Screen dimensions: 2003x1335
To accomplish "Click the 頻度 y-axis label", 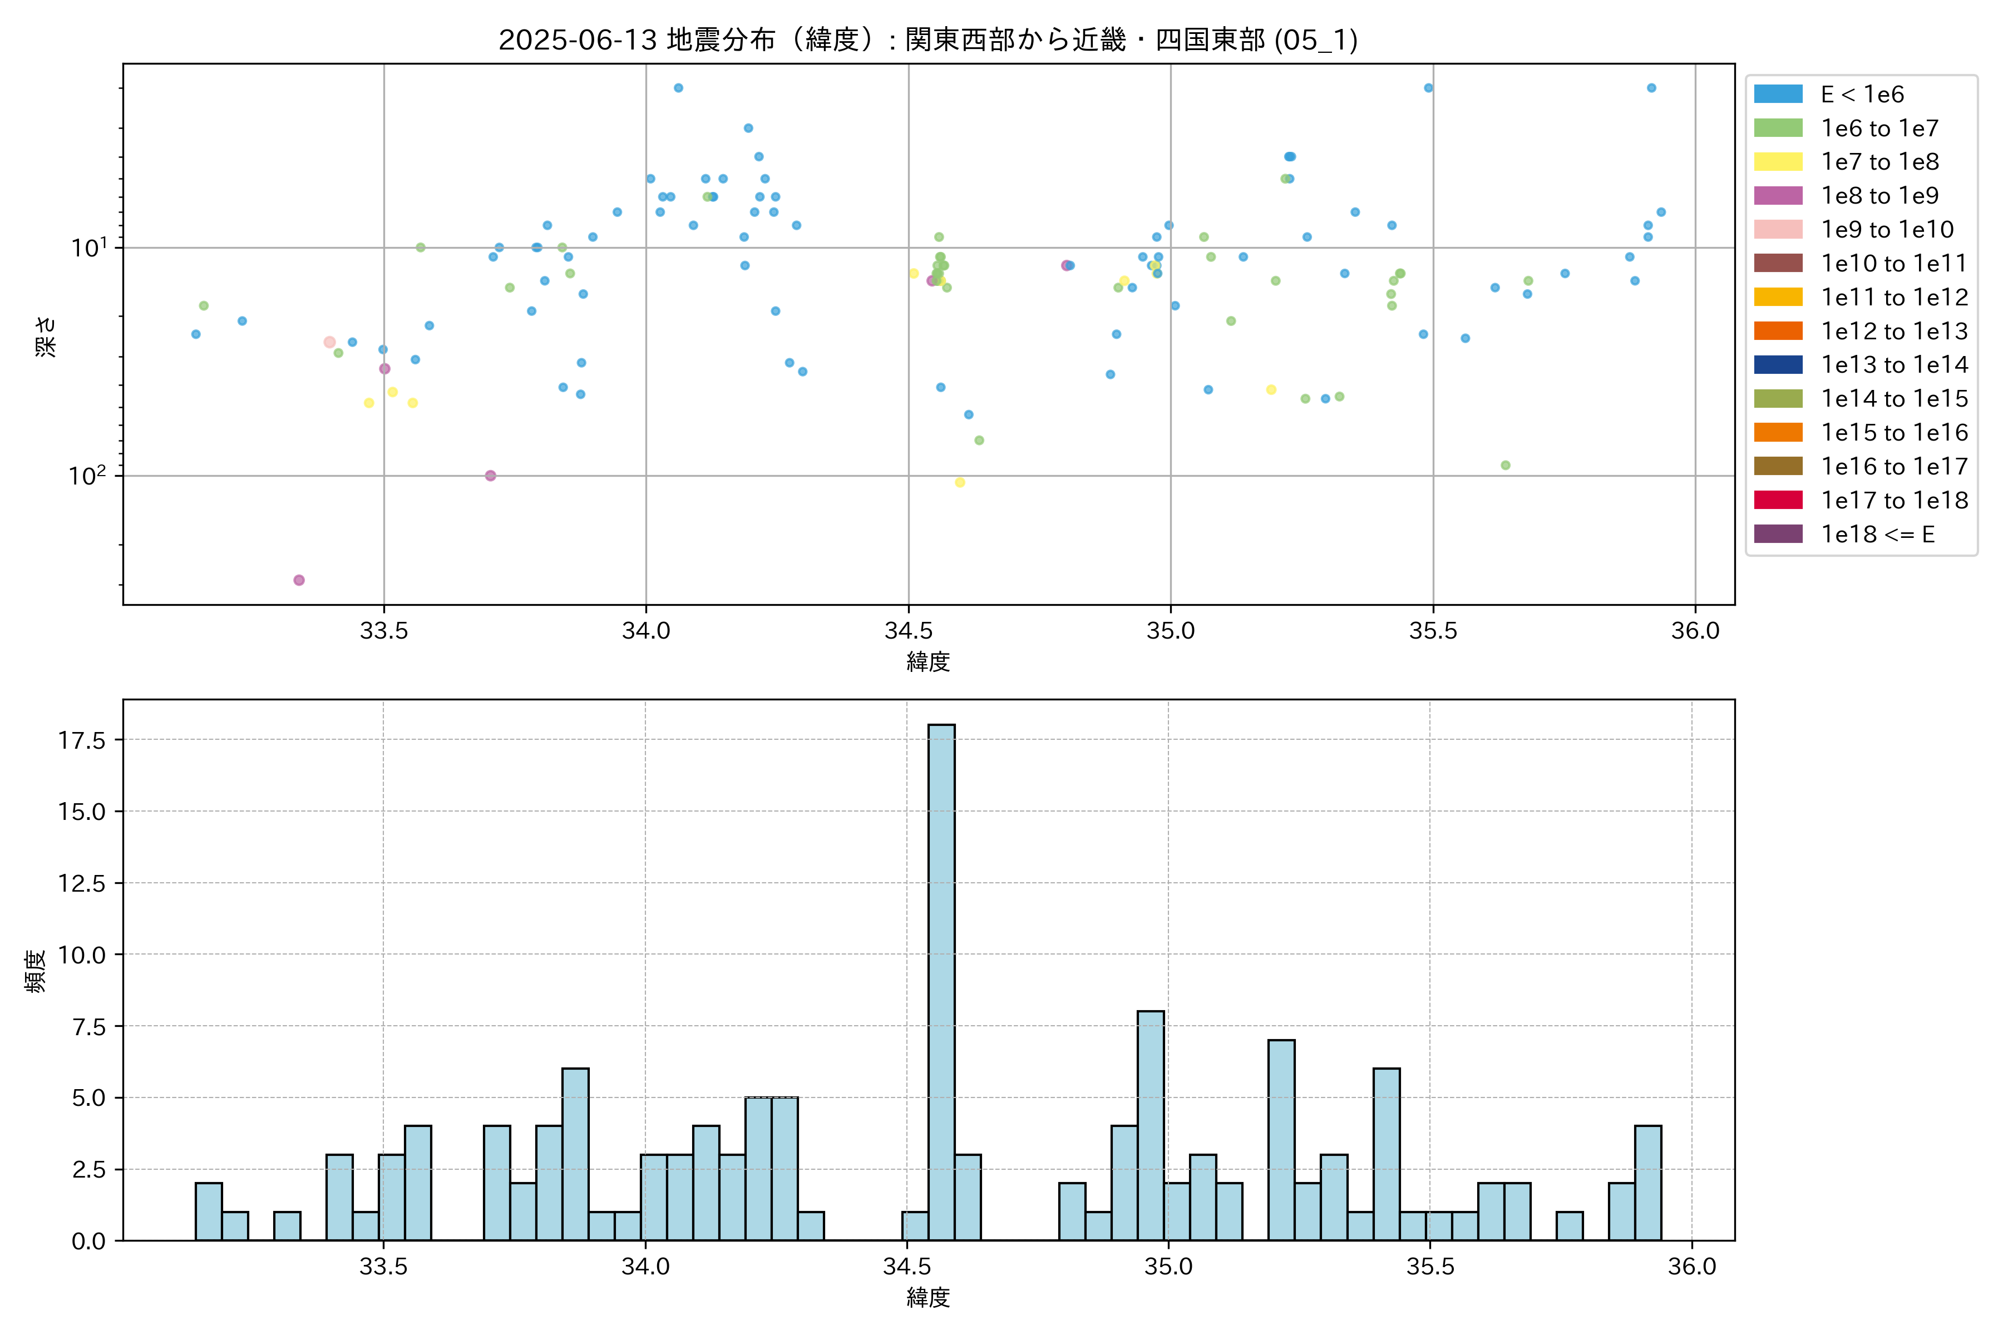I will pyautogui.click(x=36, y=971).
